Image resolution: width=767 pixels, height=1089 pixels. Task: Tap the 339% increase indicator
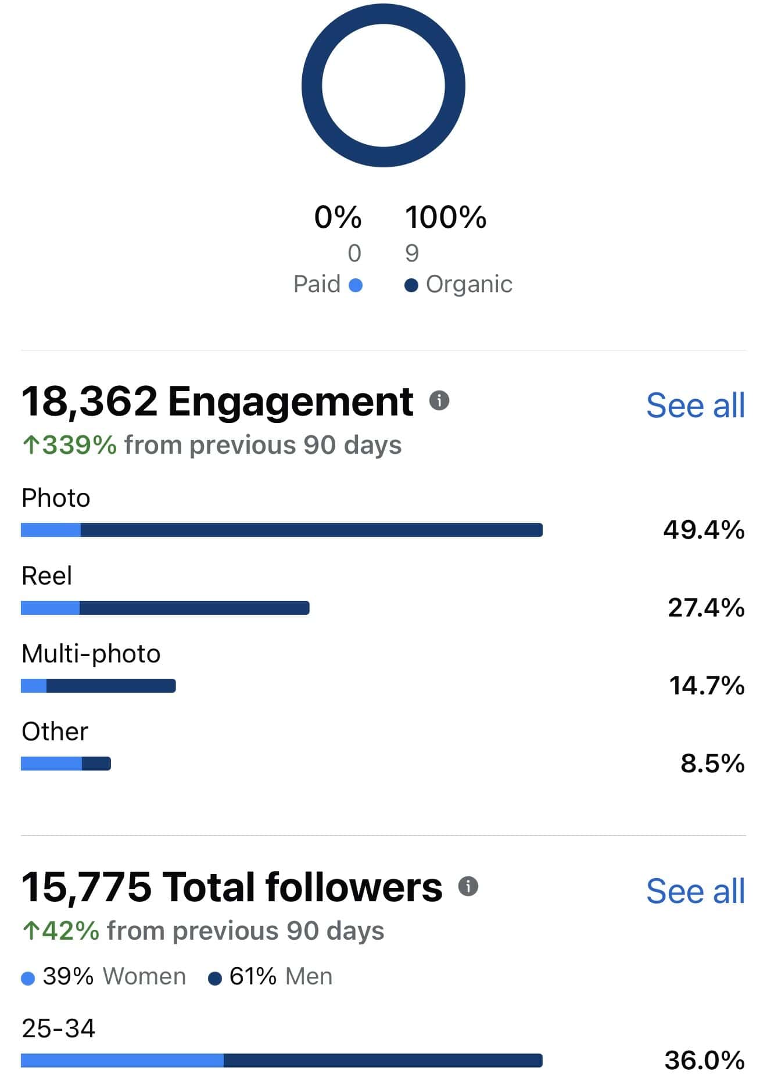tap(70, 445)
